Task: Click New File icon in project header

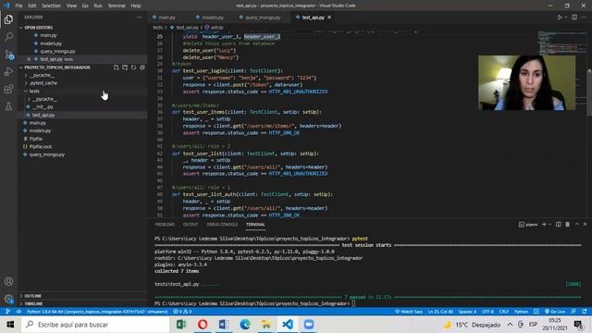Action: coord(116,68)
